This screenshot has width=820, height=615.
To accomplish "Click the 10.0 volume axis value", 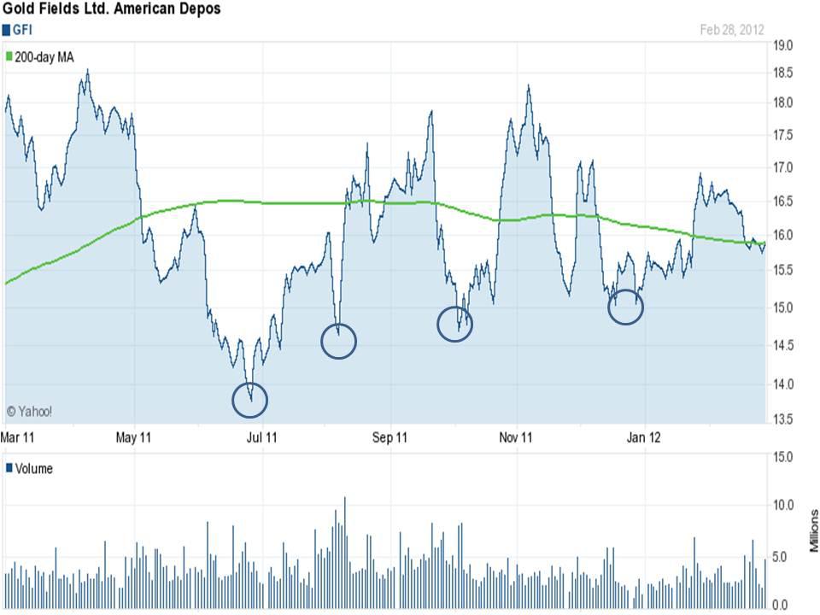I will tap(783, 505).
